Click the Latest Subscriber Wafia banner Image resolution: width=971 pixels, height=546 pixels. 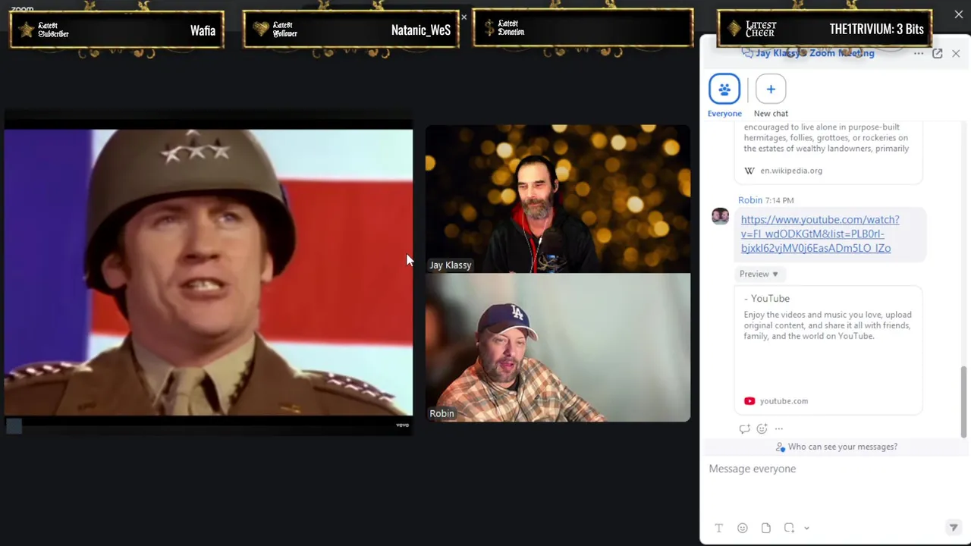tap(117, 30)
